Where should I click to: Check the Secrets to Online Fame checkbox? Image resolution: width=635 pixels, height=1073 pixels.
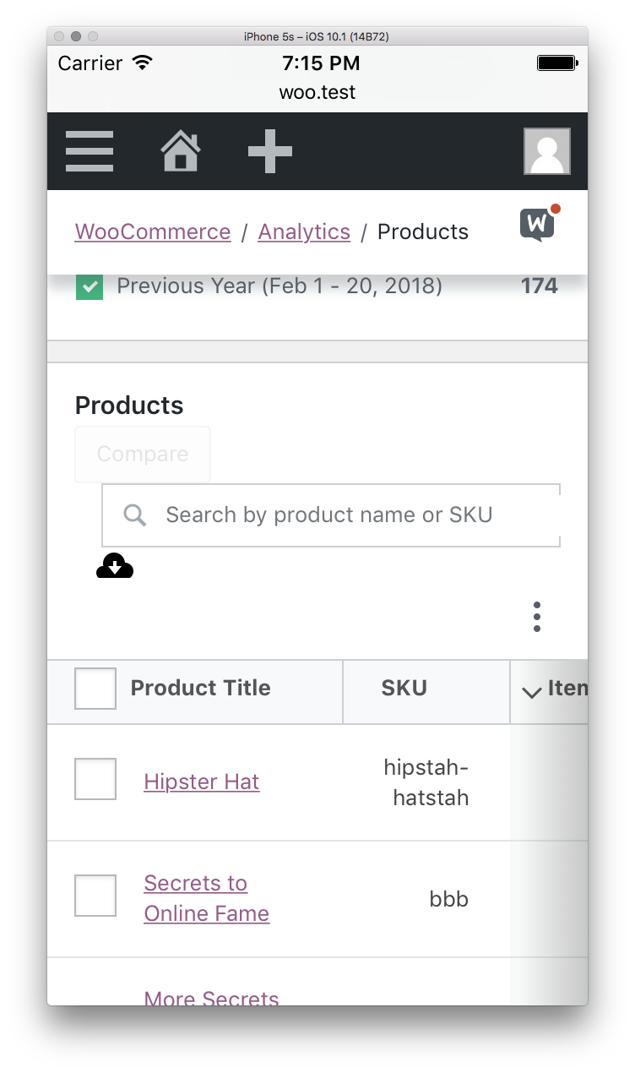pos(95,896)
